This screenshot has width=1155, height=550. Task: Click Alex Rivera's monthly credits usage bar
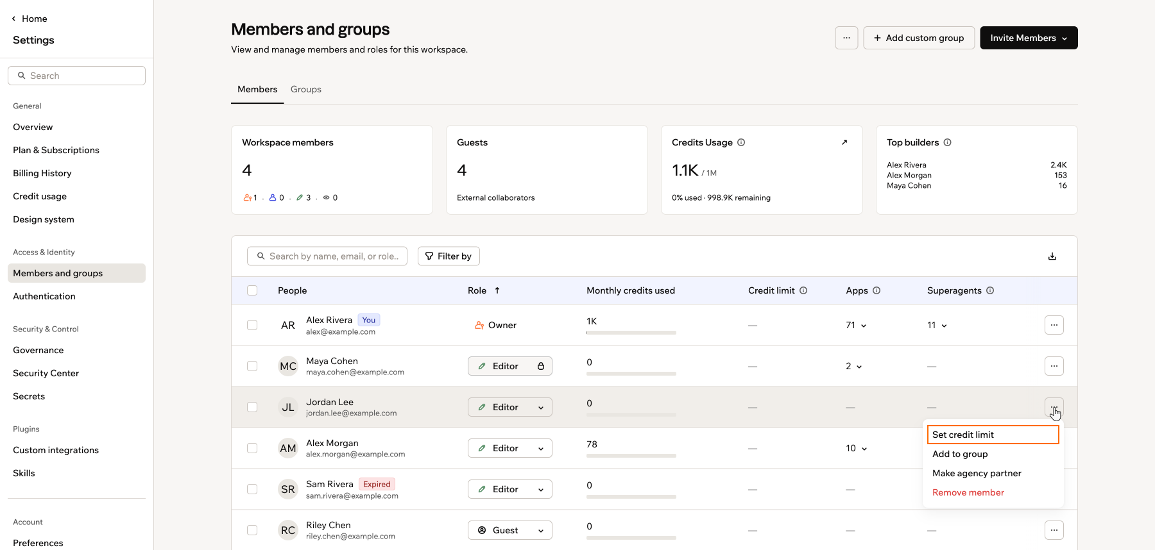pos(631,333)
